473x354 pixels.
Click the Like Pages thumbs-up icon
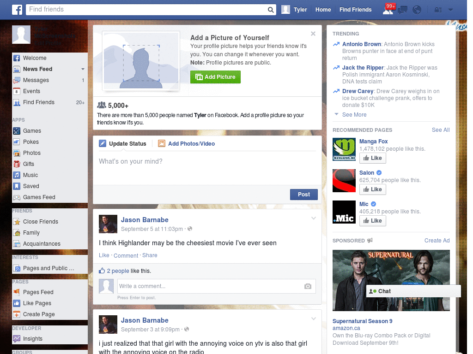click(x=17, y=303)
